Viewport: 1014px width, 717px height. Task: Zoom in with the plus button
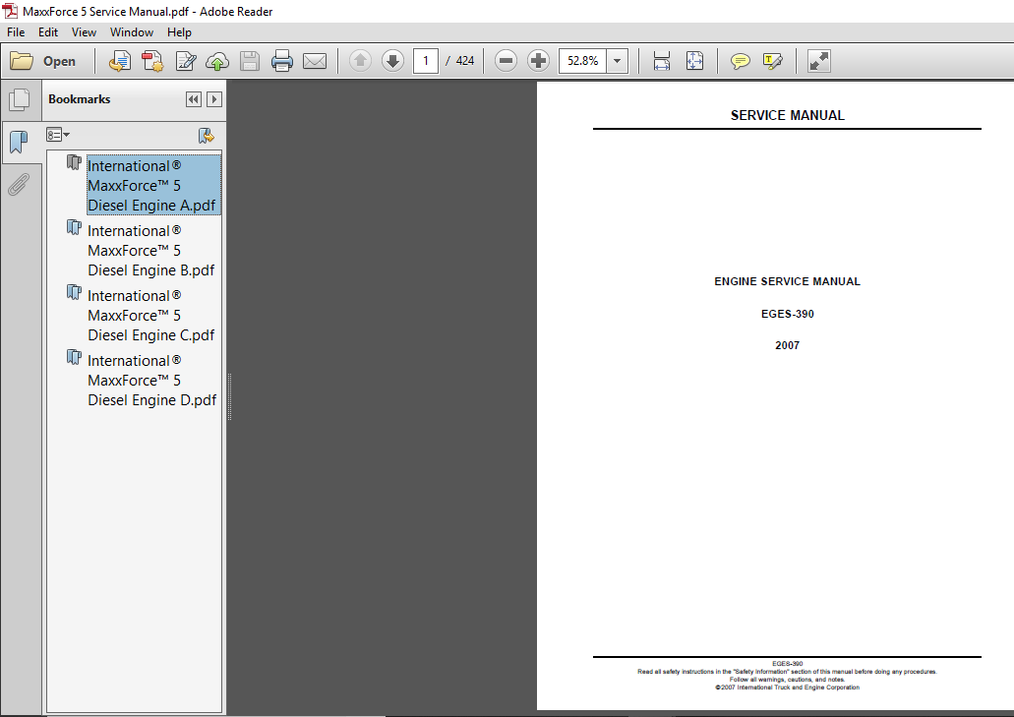pyautogui.click(x=538, y=61)
